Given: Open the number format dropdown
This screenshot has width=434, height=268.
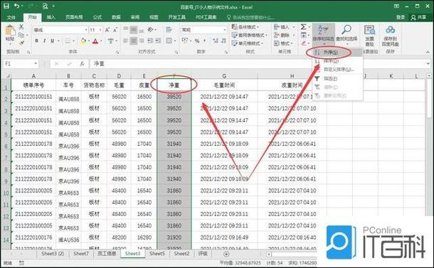Looking at the screenshot, I should point(225,30).
